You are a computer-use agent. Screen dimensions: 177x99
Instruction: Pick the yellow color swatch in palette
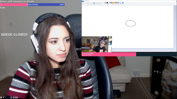pos(114,2)
